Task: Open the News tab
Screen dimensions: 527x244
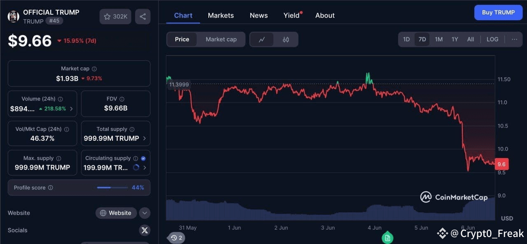Action: pos(258,15)
